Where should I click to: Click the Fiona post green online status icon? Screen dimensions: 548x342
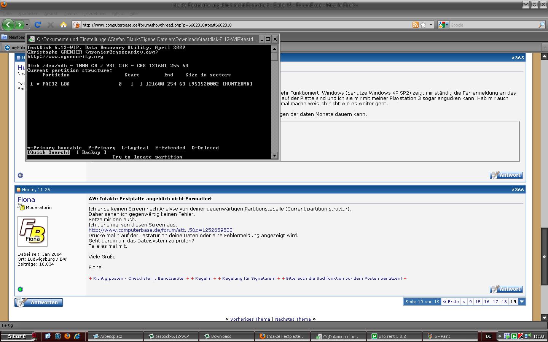tap(21, 289)
